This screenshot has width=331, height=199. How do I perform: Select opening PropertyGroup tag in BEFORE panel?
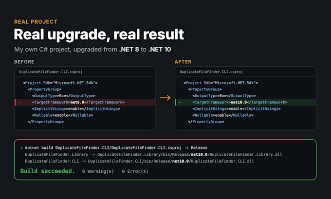[44, 89]
